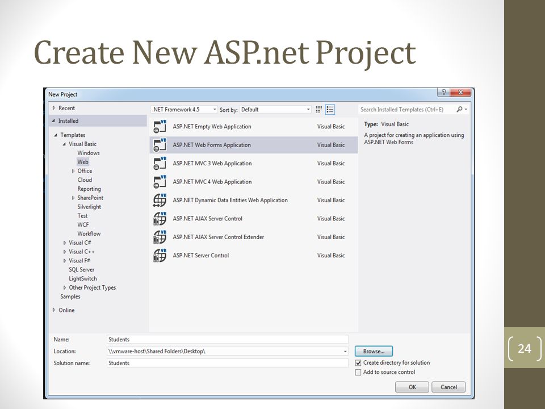
Task: Select "ASP.NET AJAX Server Control Extender" text
Action: tap(218, 237)
